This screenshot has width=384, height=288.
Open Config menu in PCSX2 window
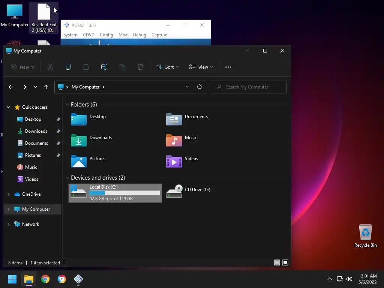[x=106, y=35]
